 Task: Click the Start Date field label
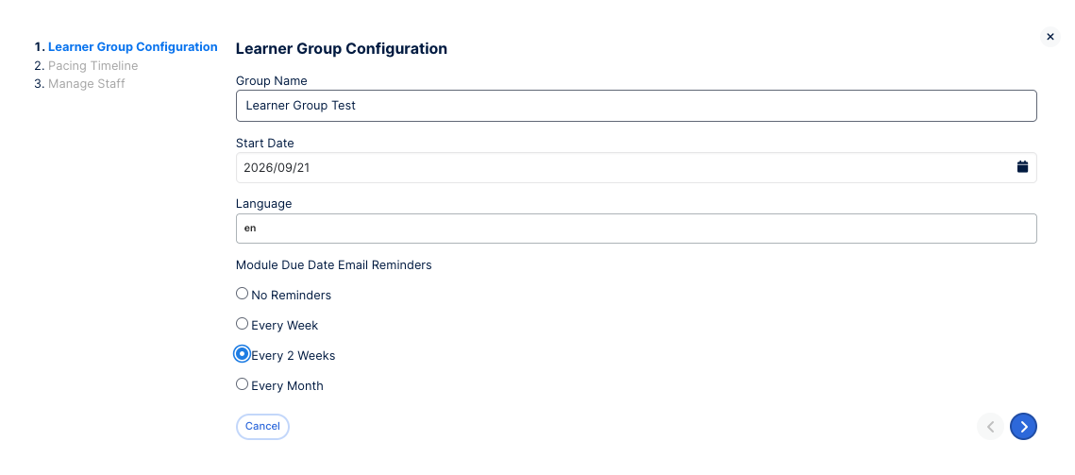tap(264, 144)
